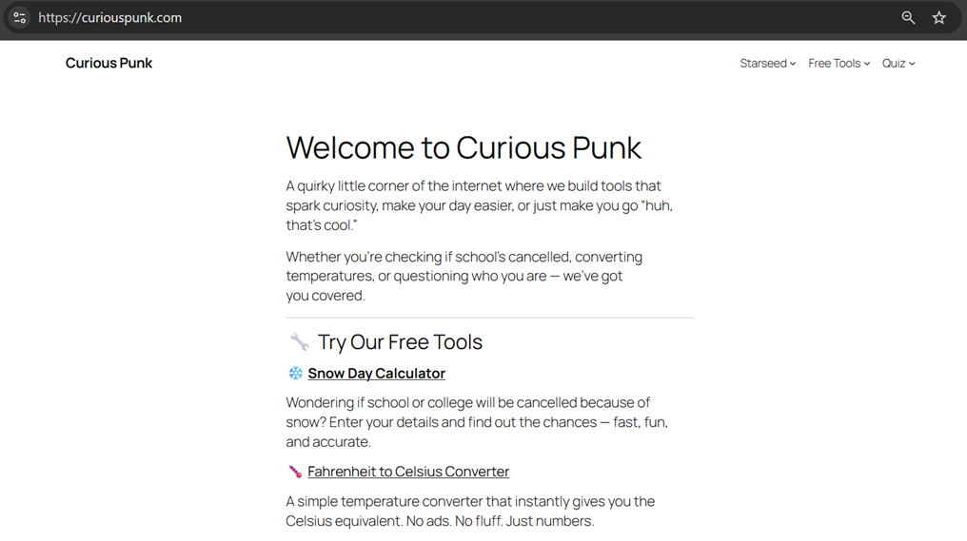Image resolution: width=967 pixels, height=541 pixels.
Task: Click the site information icon in address bar
Action: 19,17
